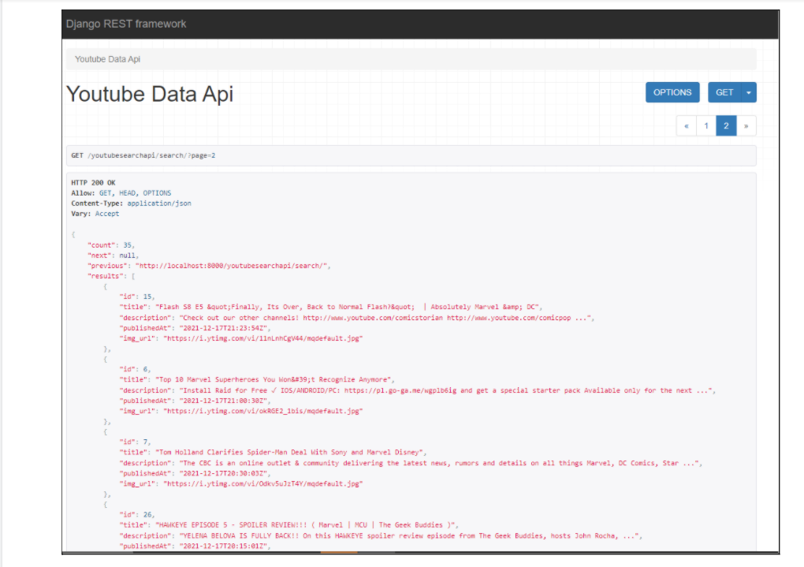The image size is (804, 567).
Task: Select page 1 in pagination
Action: (706, 125)
